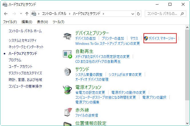
Task: Open コンピューターがスリープ状態になる時間を変更
Action: pos(106,97)
